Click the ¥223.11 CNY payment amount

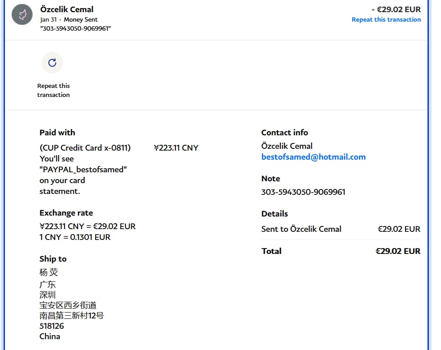[x=176, y=148]
